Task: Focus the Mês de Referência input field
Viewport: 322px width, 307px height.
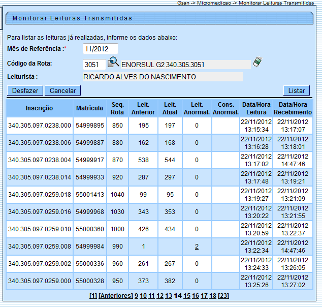Action: pyautogui.click(x=100, y=49)
